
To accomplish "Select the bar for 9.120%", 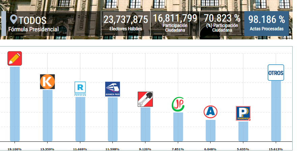I will 145,124.
